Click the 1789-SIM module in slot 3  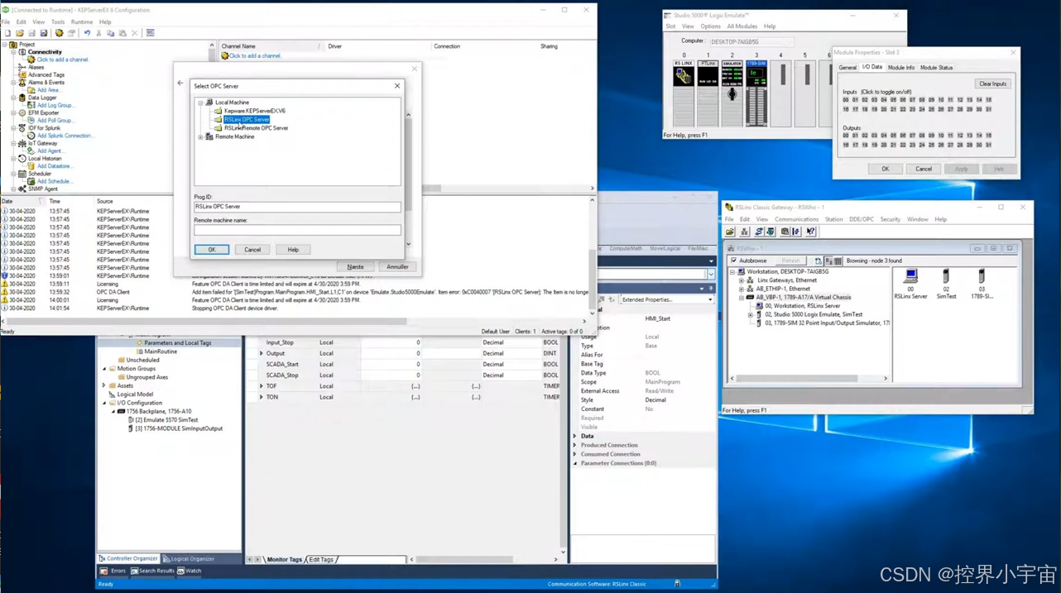tap(756, 93)
